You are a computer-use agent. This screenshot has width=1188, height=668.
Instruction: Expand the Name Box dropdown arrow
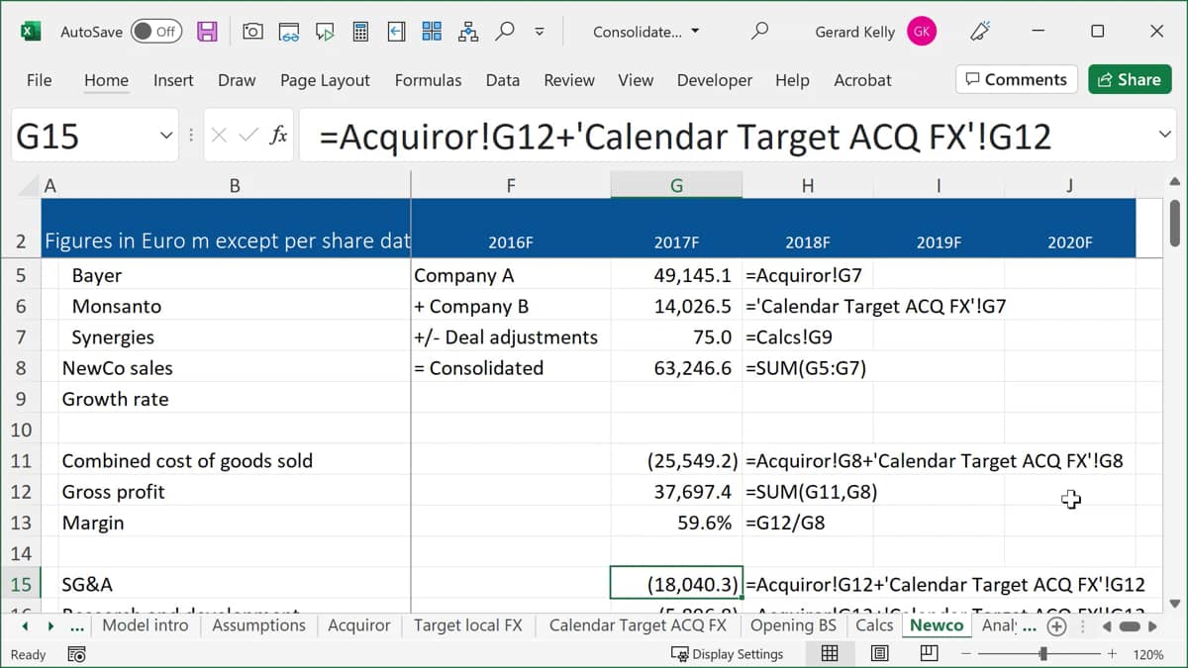166,136
